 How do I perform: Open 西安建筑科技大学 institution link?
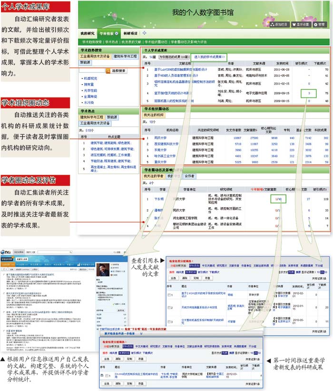pos(166,144)
